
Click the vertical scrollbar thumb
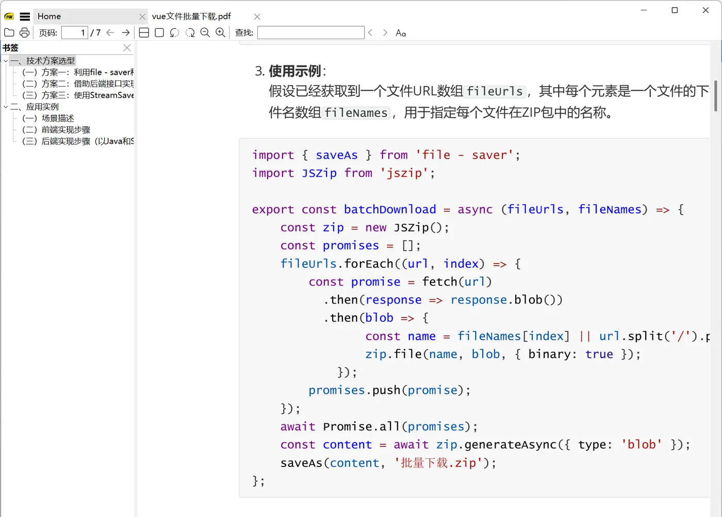tap(716, 96)
